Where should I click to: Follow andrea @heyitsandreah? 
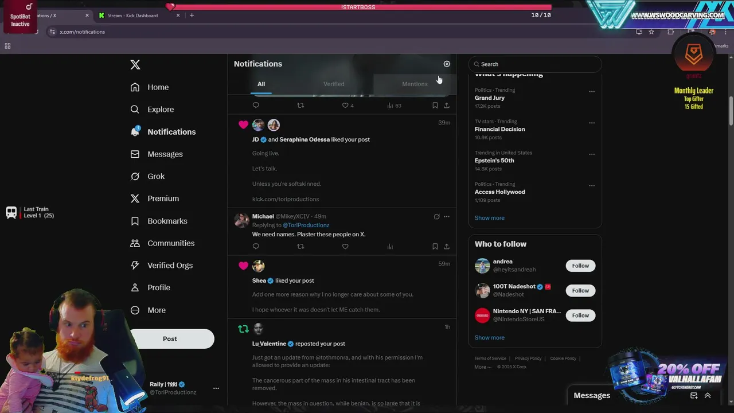pos(580,266)
